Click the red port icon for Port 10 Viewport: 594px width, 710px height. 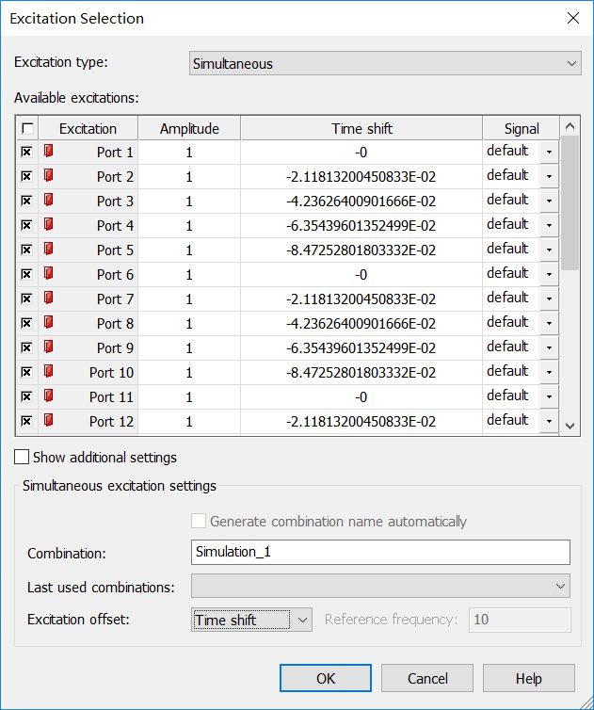pyautogui.click(x=48, y=371)
